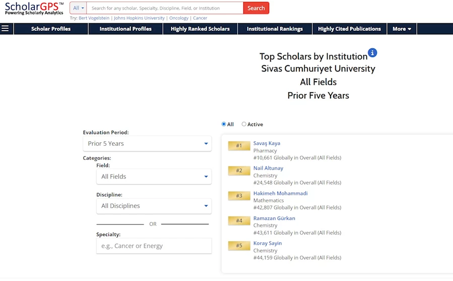
Task: Open Highly Ranked Scholars
Action: [200, 29]
